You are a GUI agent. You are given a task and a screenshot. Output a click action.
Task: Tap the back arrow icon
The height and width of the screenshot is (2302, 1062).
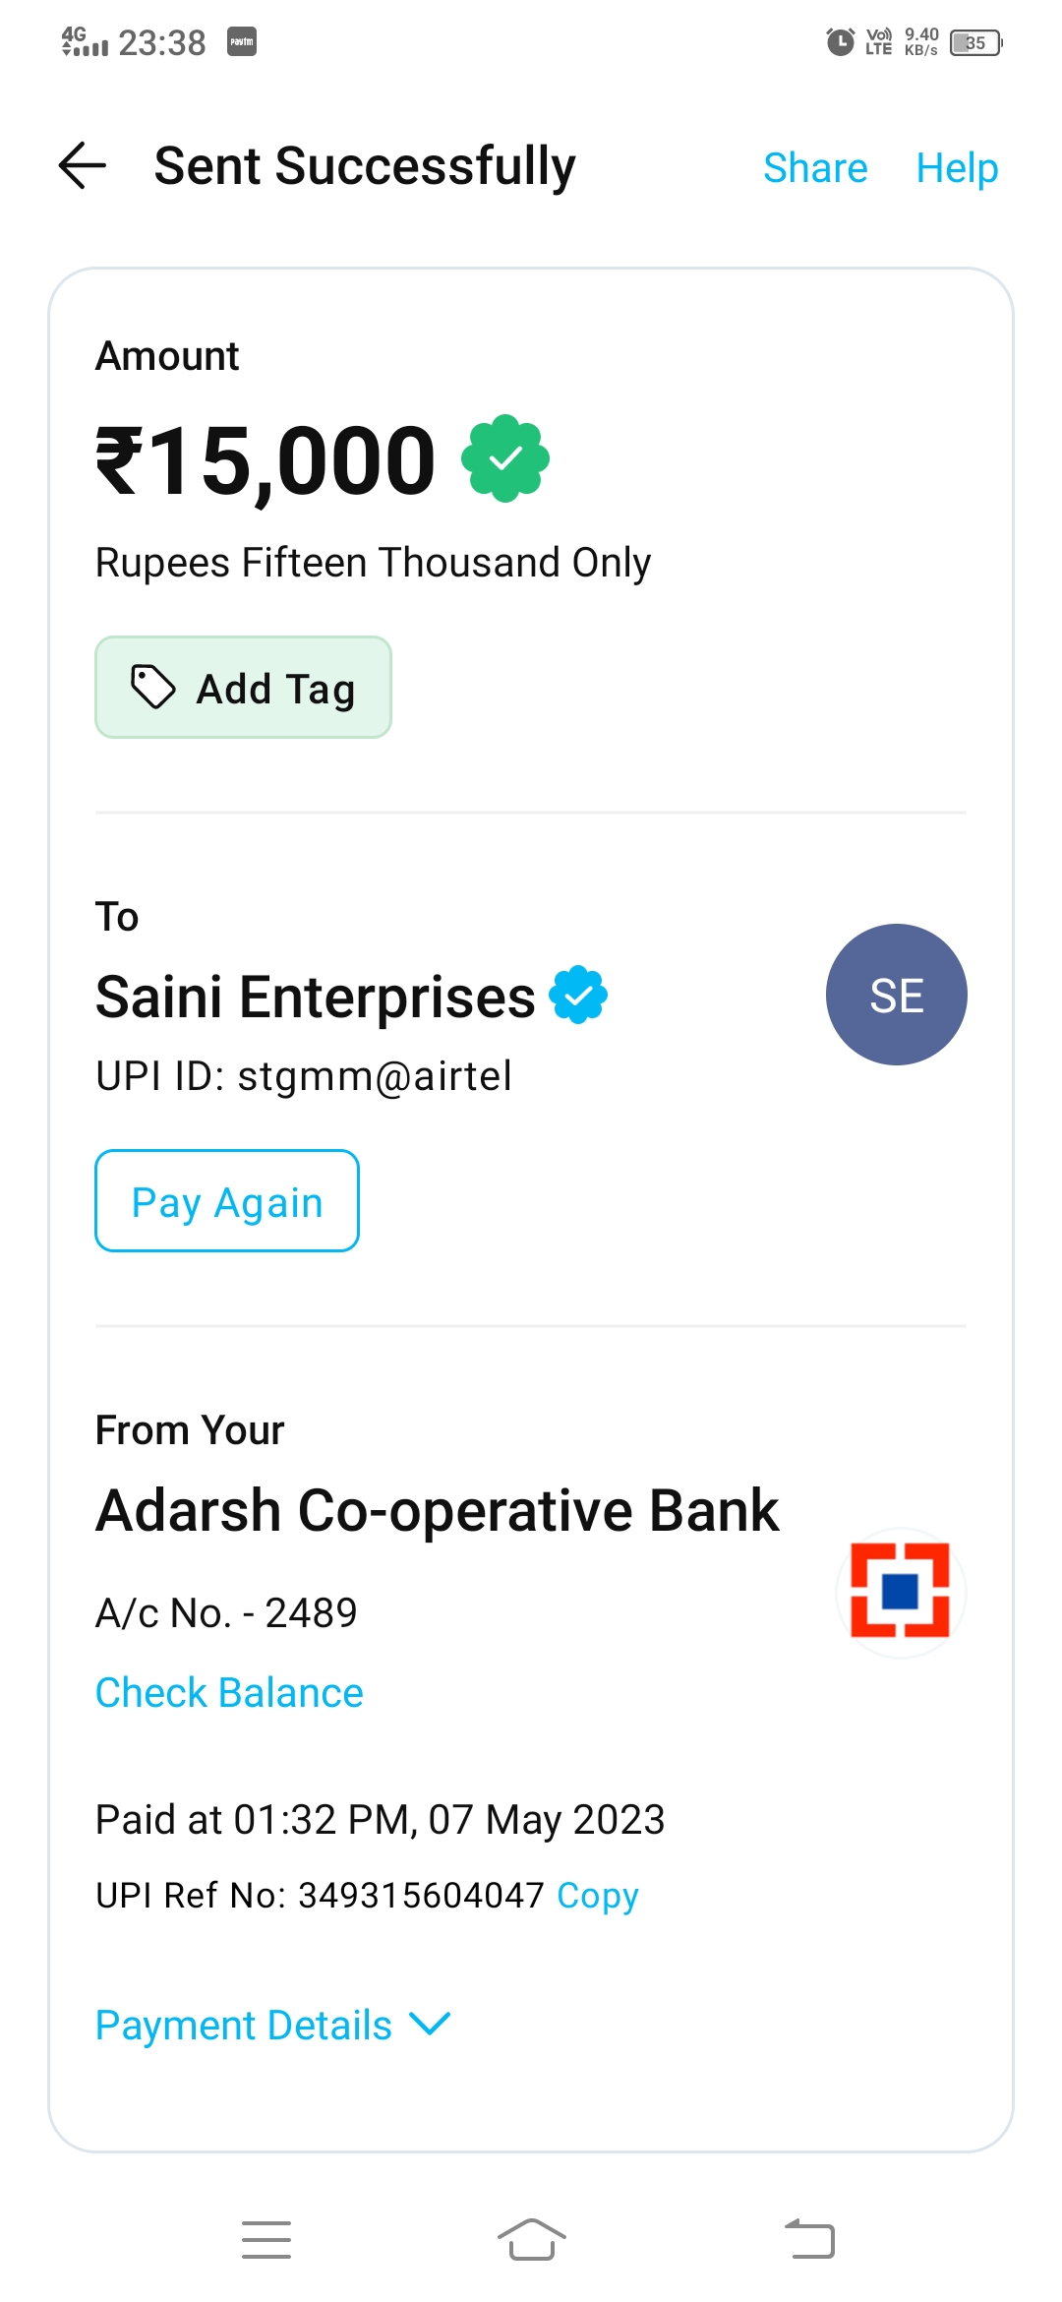pos(83,165)
